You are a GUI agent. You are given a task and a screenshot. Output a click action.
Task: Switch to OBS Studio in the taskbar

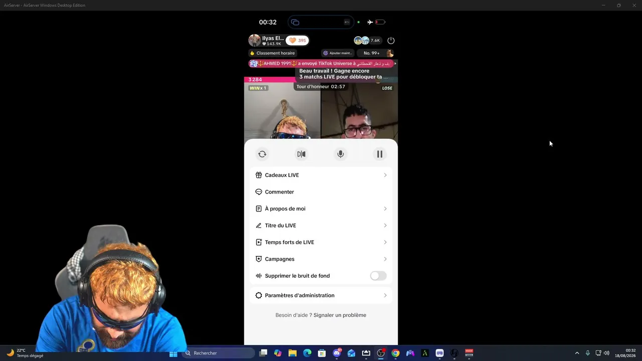point(381,353)
